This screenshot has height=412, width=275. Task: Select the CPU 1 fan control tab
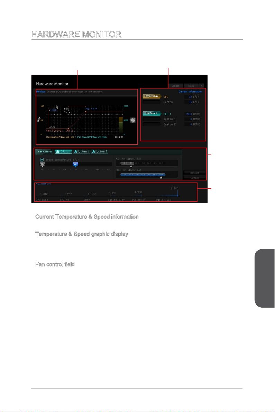click(63, 152)
